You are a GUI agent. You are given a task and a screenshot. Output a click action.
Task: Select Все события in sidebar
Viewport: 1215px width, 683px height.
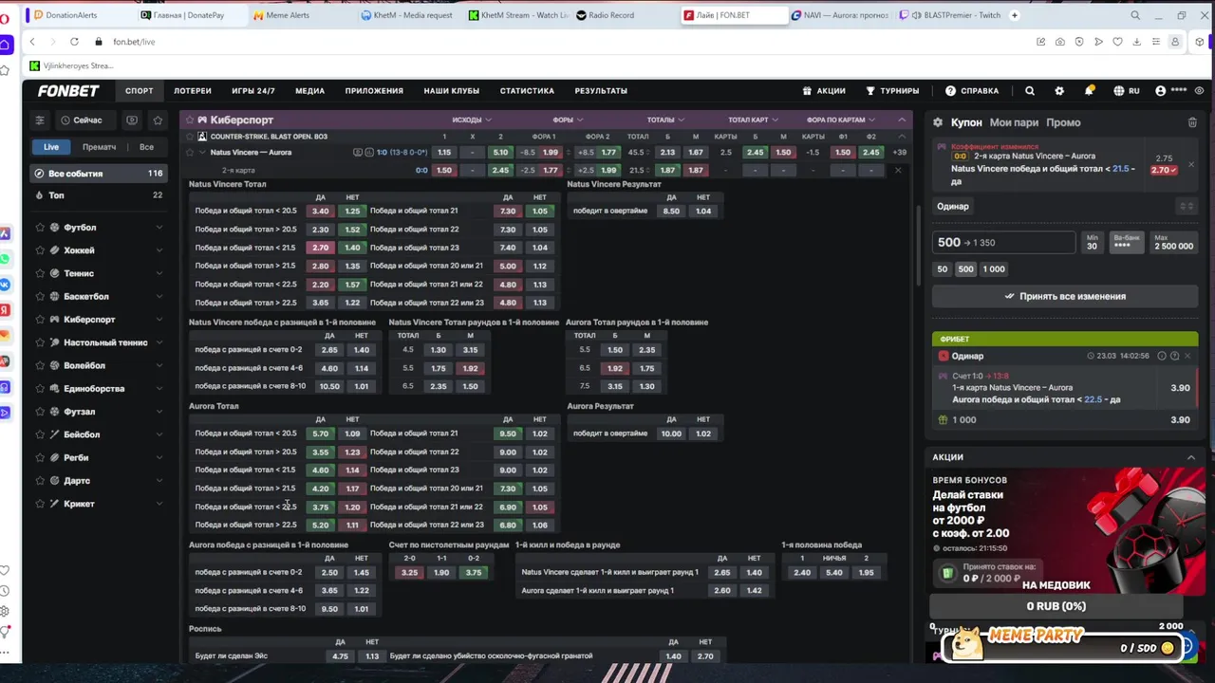coord(99,174)
